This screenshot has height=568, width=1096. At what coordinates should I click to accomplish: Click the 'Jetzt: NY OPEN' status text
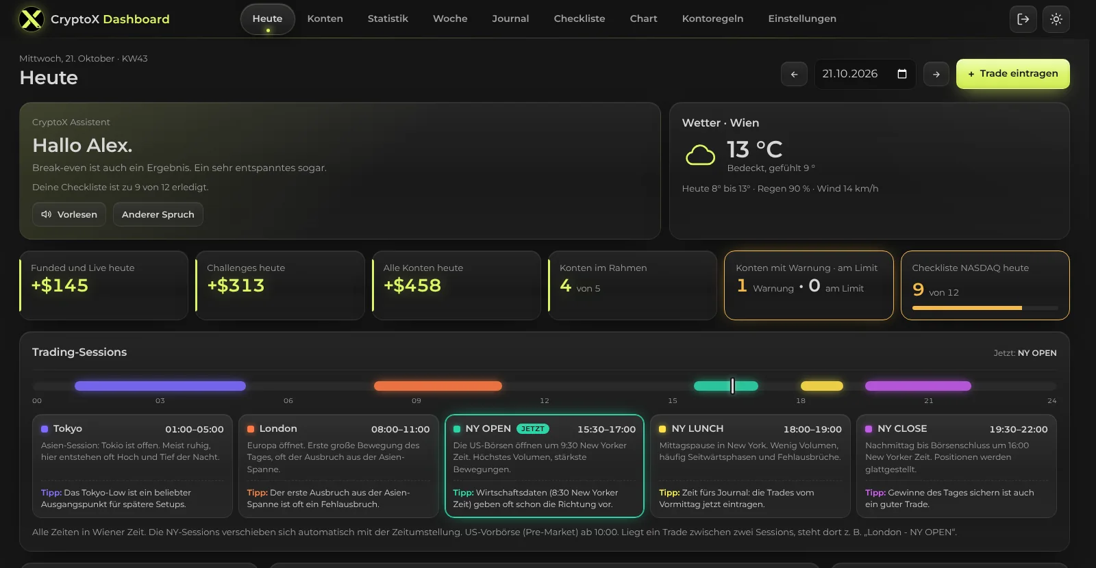pos(1025,353)
